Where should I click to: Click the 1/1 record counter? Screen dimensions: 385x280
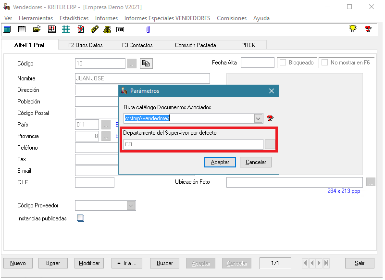coord(275,263)
